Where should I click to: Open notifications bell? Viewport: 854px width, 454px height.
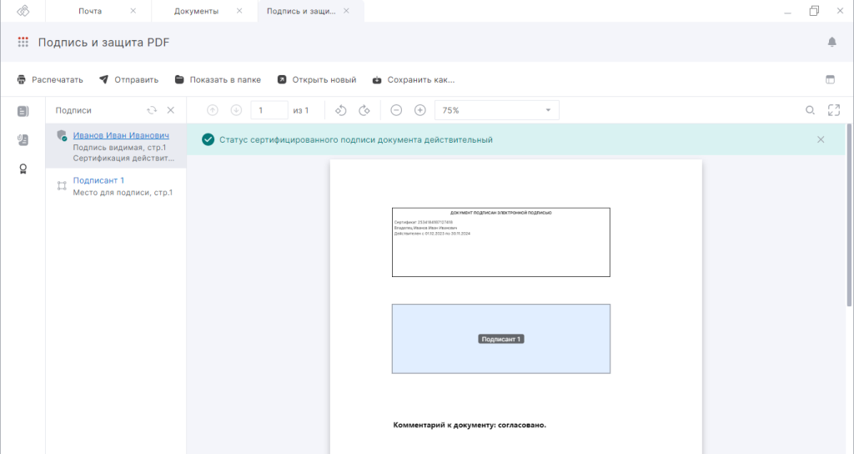(831, 42)
